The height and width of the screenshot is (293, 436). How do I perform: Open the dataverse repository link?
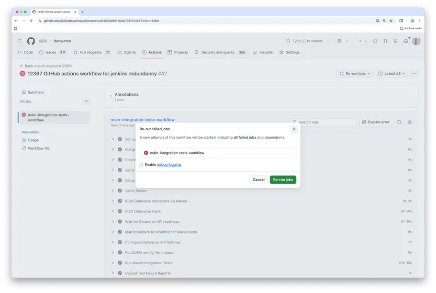coord(62,41)
